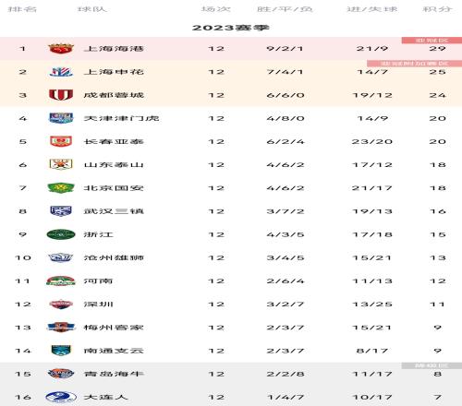Click the 上海申花 team logo
Screen dimensions: 462x406
[x=61, y=72]
